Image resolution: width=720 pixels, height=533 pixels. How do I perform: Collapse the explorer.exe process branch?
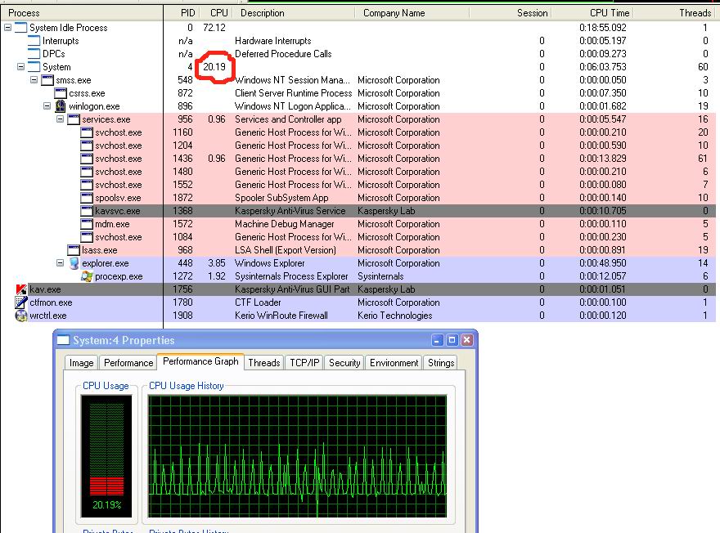coord(60,263)
